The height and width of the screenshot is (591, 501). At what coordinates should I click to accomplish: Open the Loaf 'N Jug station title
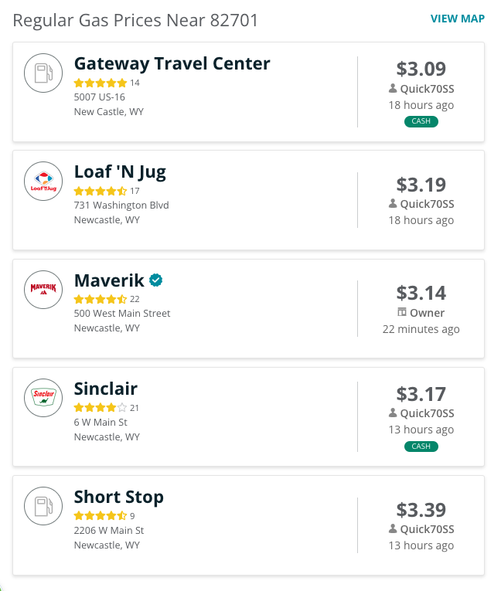pyautogui.click(x=120, y=172)
